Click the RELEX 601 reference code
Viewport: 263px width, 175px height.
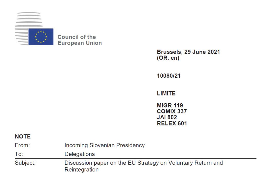172,123
